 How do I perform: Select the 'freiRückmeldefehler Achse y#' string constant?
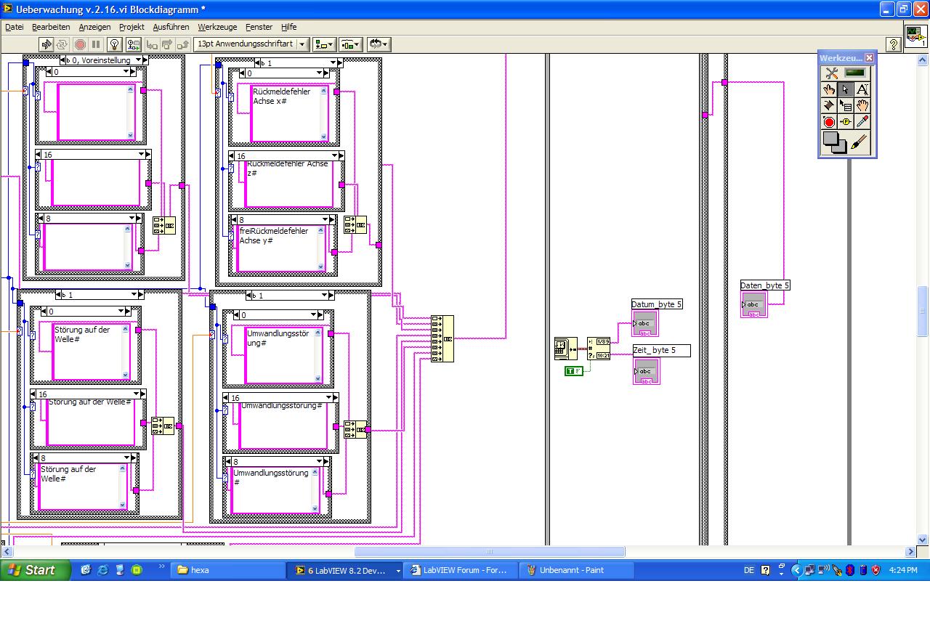(281, 248)
